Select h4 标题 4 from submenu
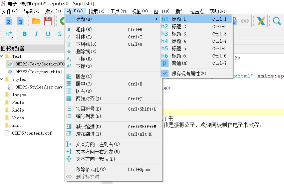The height and width of the screenshot is (184, 284). [196, 41]
